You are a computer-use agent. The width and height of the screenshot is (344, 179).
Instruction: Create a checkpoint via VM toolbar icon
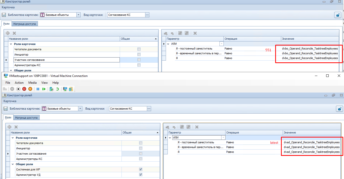click(51, 89)
